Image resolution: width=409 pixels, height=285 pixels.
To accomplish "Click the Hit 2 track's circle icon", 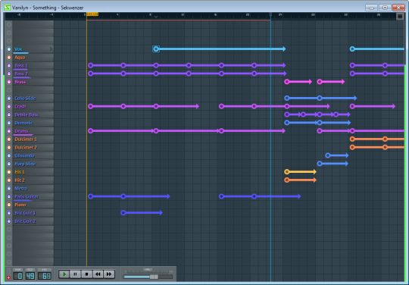I will [9, 180].
